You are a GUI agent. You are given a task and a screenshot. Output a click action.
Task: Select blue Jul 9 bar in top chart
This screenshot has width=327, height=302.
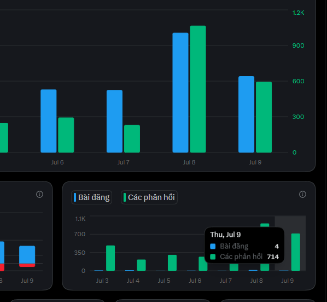click(x=246, y=115)
